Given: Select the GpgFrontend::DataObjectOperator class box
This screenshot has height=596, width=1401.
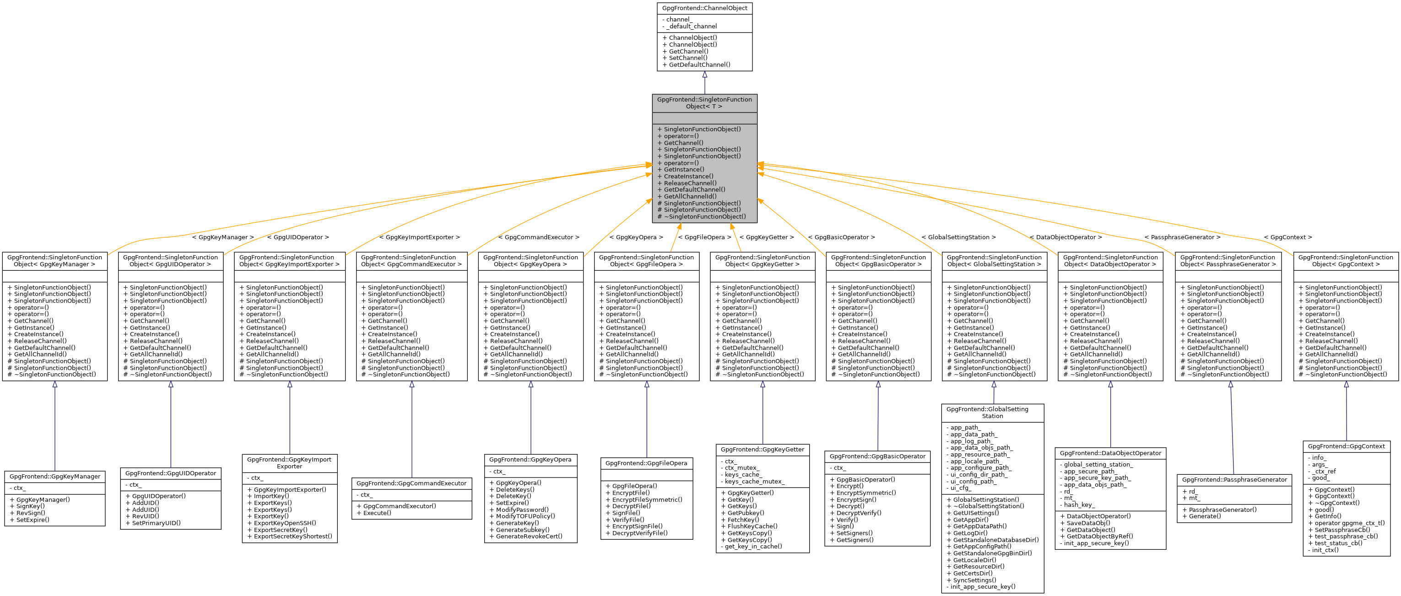Looking at the screenshot, I should pos(1110,498).
